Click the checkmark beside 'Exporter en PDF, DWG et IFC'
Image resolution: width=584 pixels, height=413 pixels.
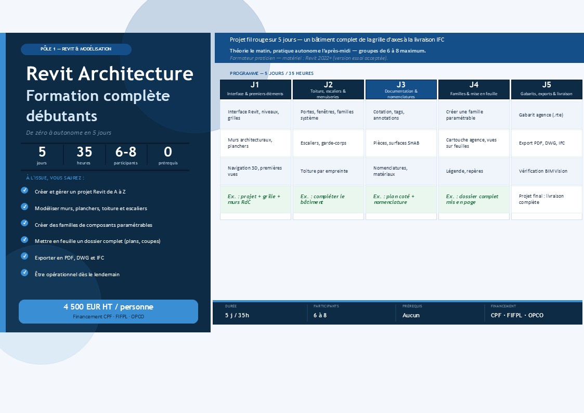24,256
